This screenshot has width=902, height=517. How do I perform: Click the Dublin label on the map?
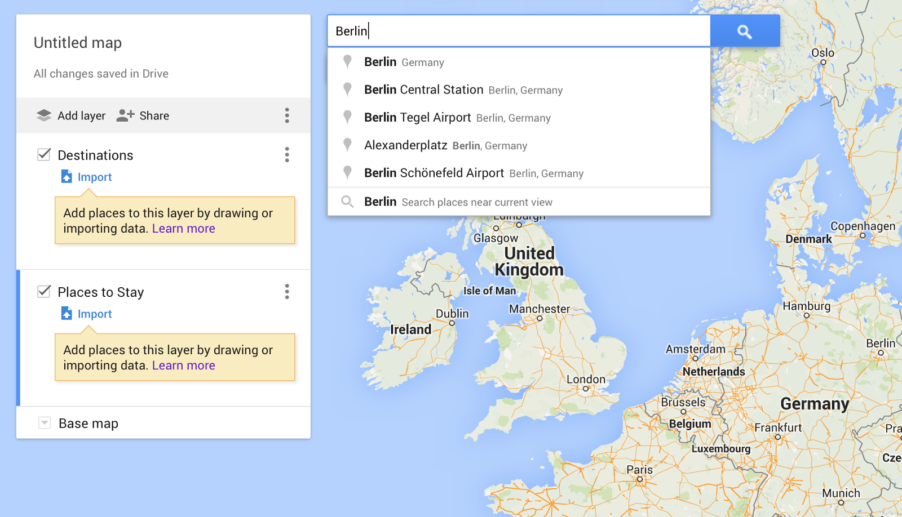coord(452,314)
